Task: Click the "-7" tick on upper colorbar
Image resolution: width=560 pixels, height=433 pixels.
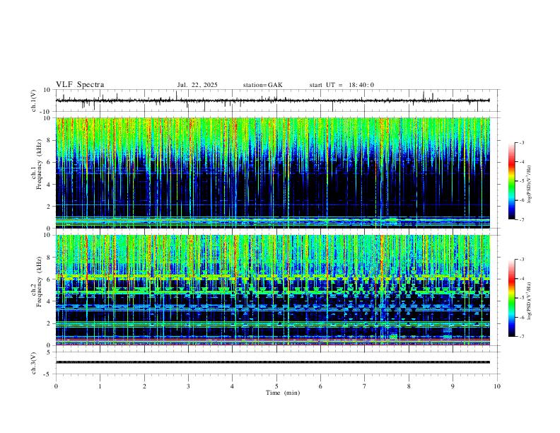Action: pos(522,219)
